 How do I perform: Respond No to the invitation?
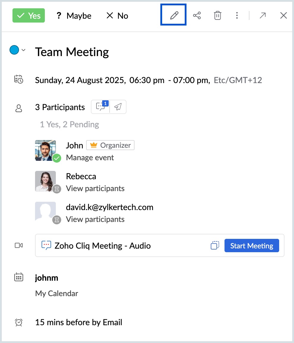tap(117, 15)
